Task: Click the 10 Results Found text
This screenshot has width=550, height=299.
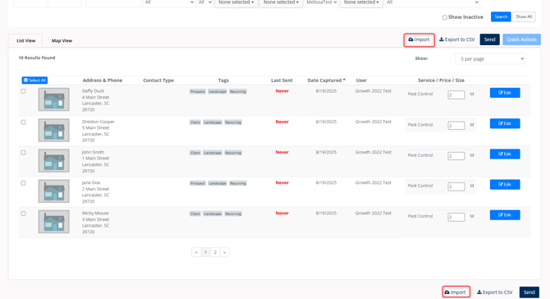Action: 37,57
